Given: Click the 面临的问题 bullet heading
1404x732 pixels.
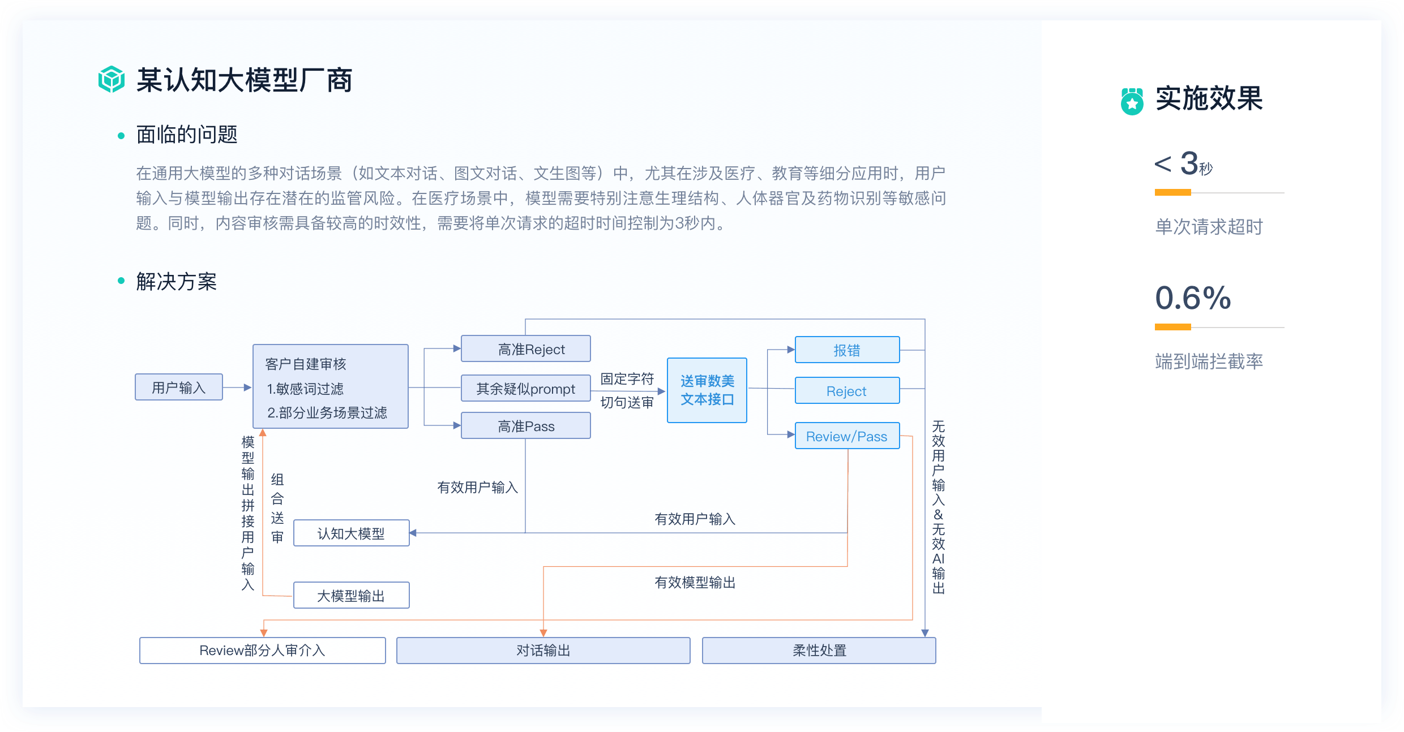Looking at the screenshot, I should coord(187,135).
